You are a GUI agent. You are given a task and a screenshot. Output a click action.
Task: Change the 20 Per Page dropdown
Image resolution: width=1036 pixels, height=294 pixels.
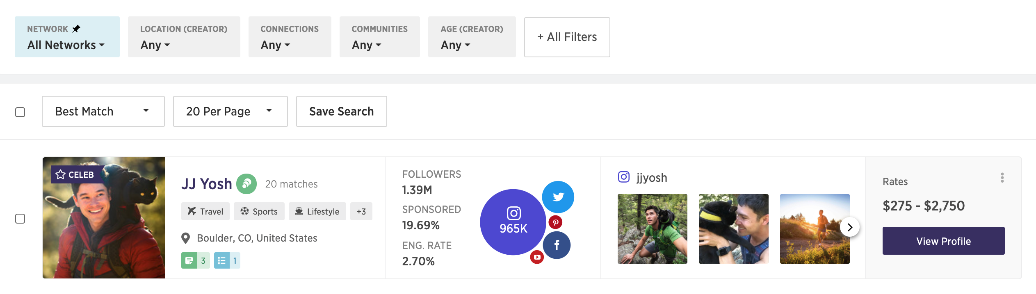pyautogui.click(x=230, y=111)
